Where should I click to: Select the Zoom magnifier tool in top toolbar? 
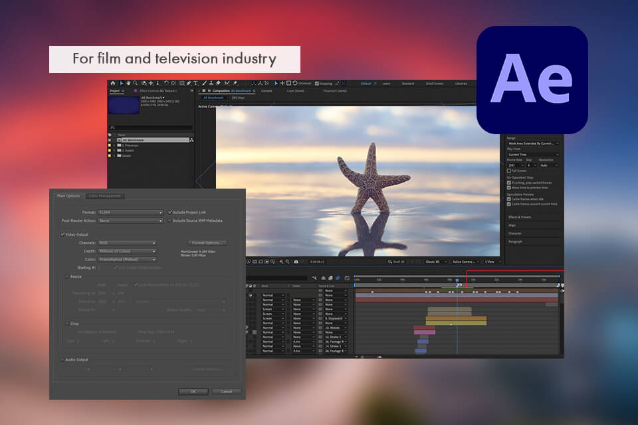click(x=136, y=83)
